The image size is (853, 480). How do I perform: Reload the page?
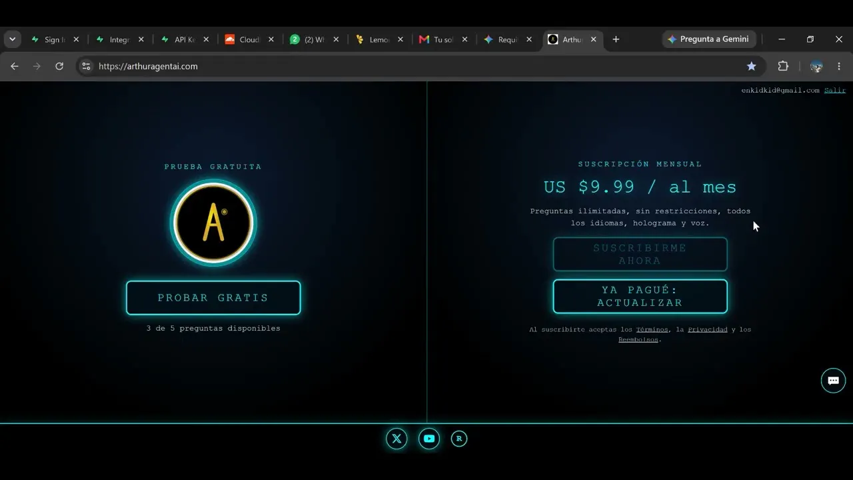(59, 66)
